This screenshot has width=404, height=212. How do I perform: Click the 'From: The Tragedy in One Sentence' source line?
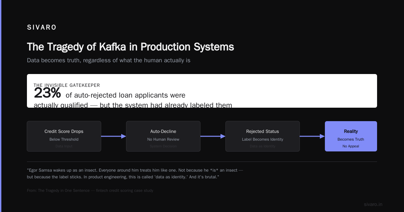pyautogui.click(x=90, y=190)
